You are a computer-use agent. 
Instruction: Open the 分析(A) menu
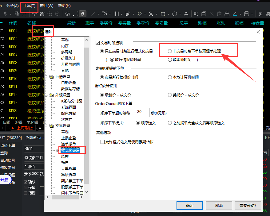coord(13,6)
